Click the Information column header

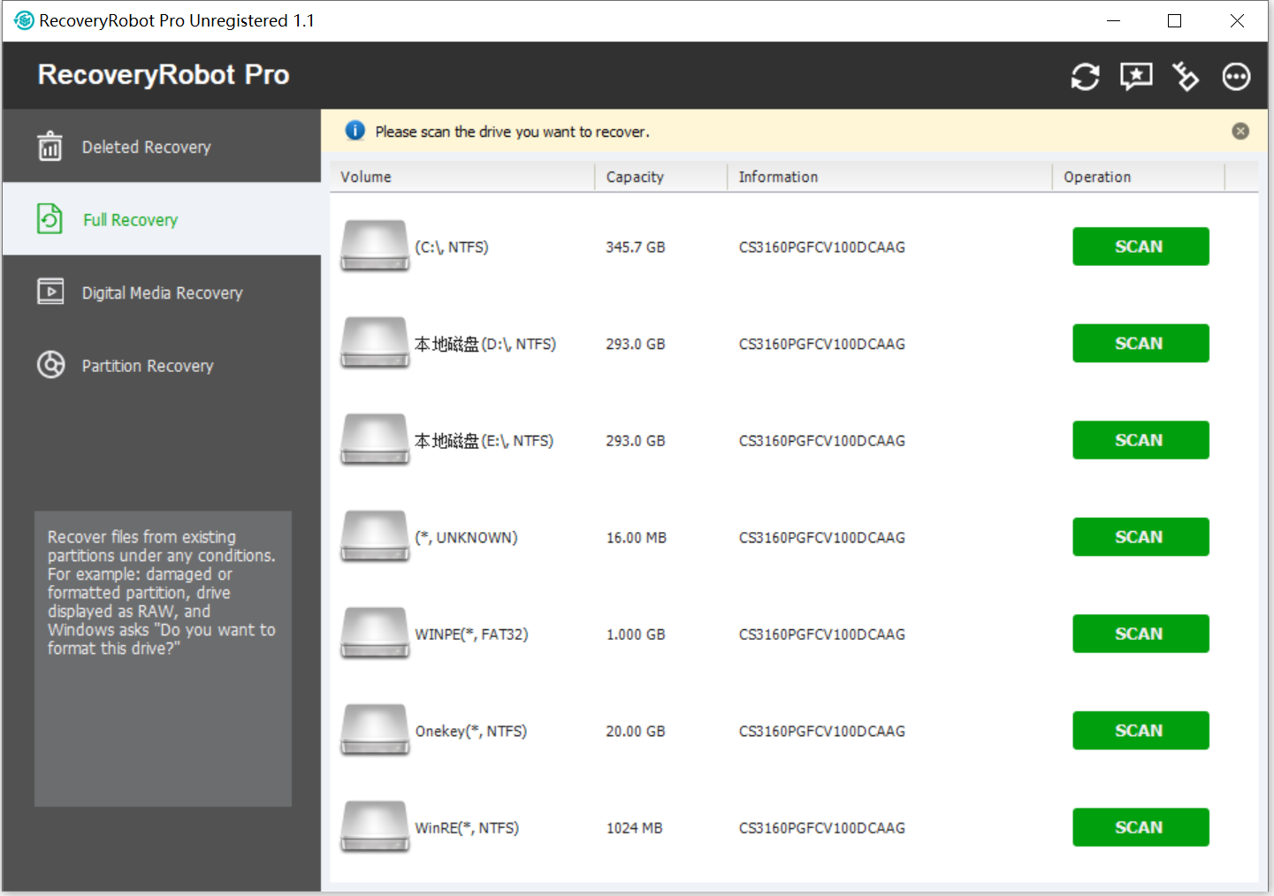click(x=890, y=177)
